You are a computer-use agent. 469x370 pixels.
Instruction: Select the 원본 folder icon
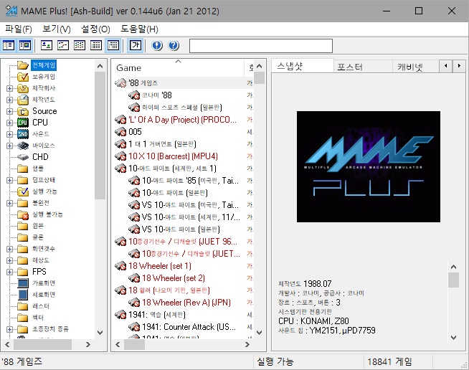(x=23, y=226)
